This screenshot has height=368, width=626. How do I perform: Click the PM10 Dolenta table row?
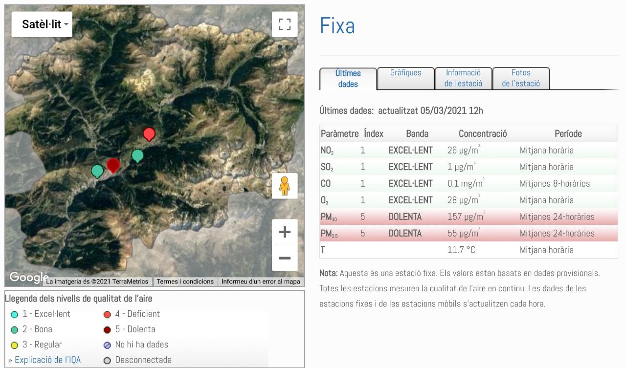468,216
